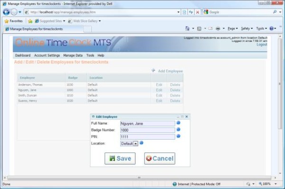Click the PIN input field

(147, 137)
